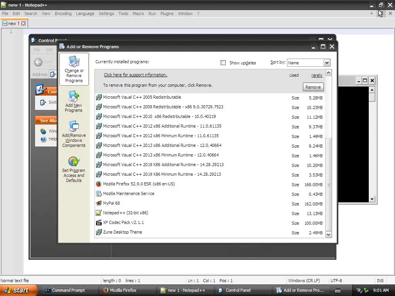Viewport: 395px width, 296px height.
Task: Click Visual C++ 2013 Additional Runtime icon
Action: (x=99, y=145)
